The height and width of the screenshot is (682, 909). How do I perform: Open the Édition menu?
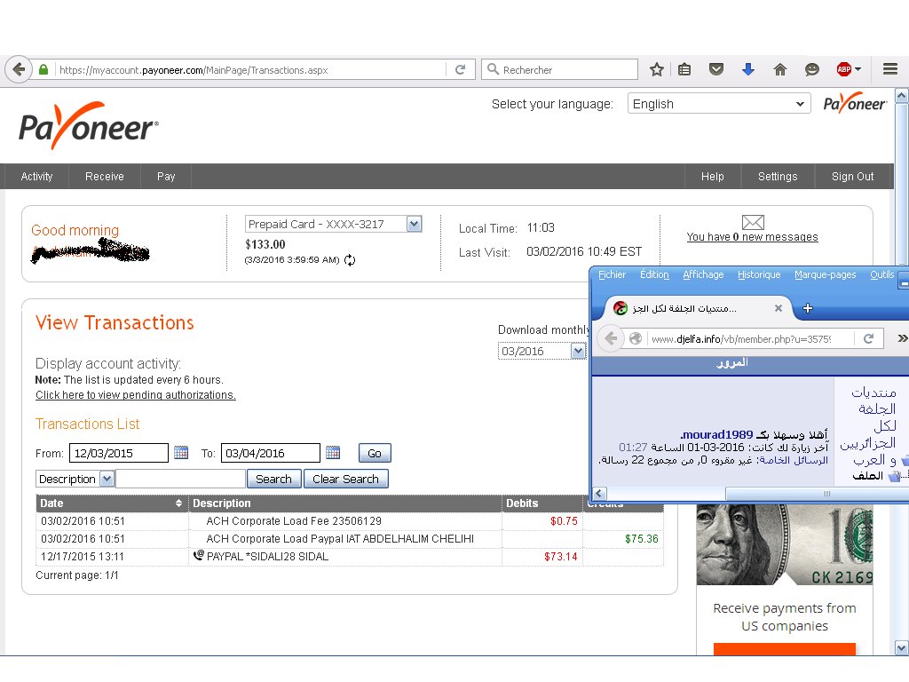point(654,274)
